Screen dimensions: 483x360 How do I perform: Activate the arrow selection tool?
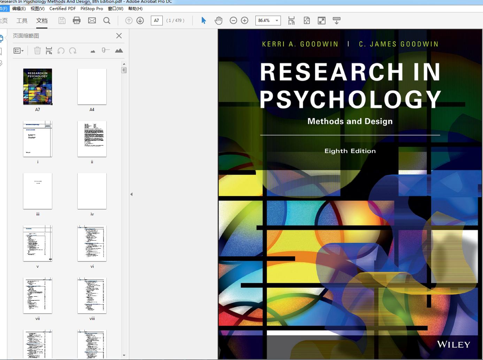click(204, 21)
